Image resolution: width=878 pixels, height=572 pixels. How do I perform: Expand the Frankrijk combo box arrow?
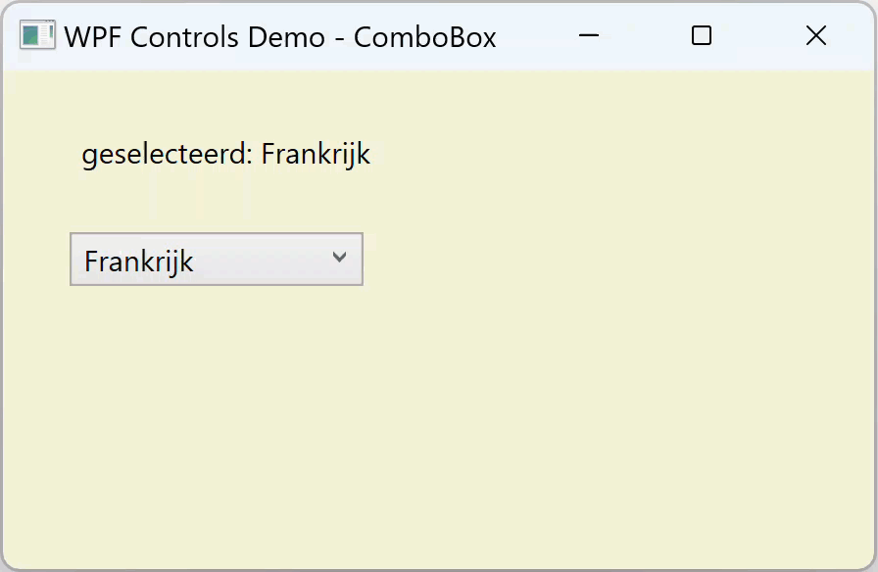[340, 259]
